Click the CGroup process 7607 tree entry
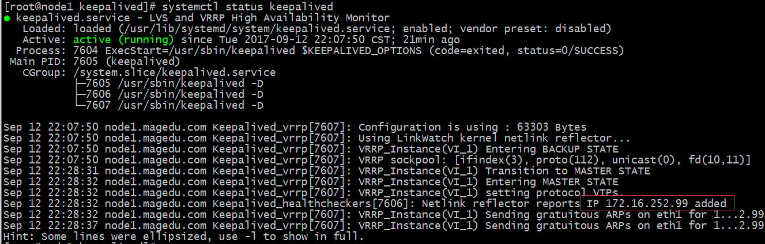 [x=169, y=105]
